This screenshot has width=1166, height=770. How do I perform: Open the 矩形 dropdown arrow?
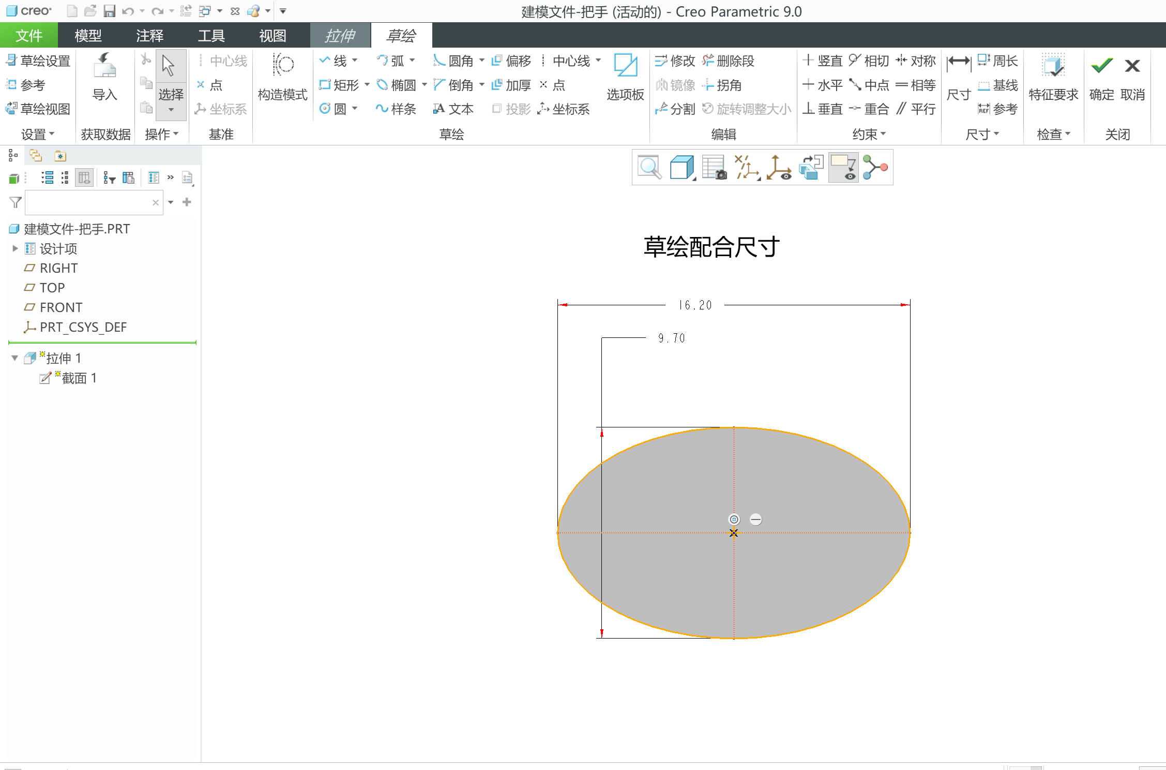pyautogui.click(x=367, y=85)
